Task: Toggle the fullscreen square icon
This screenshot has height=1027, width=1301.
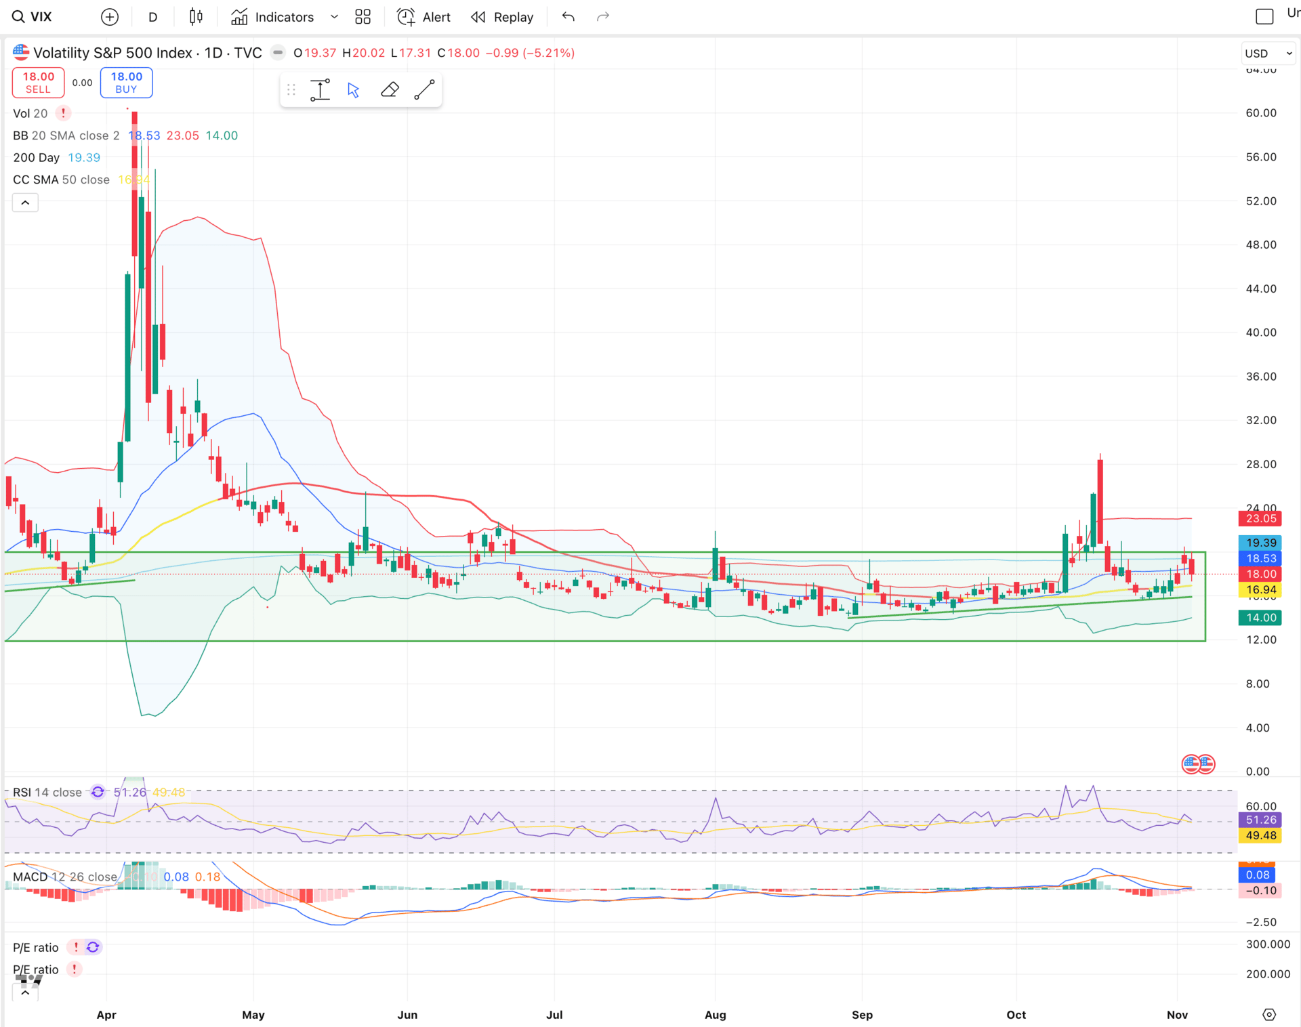Action: coord(1264,17)
